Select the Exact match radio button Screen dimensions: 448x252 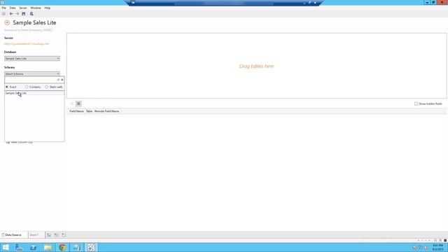click(7, 87)
